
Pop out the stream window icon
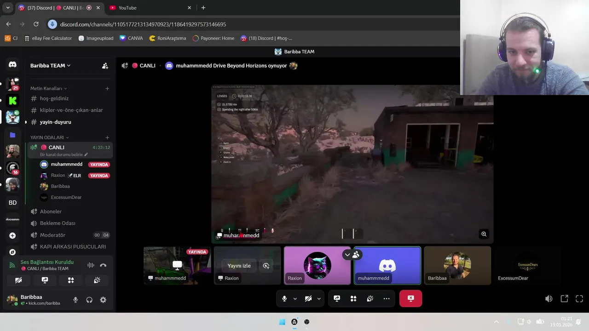[564, 299]
